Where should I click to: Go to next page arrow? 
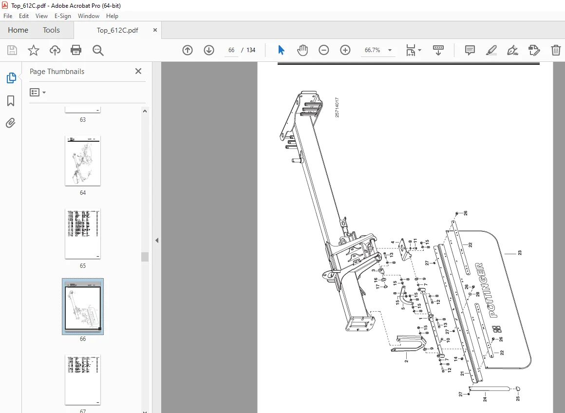[209, 50]
